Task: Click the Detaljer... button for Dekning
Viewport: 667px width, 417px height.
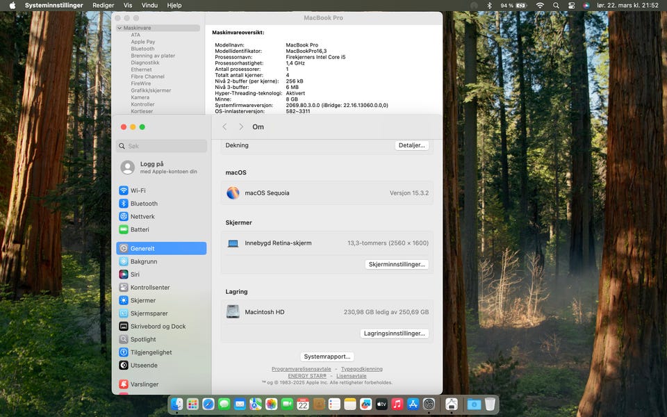Action: coord(412,145)
